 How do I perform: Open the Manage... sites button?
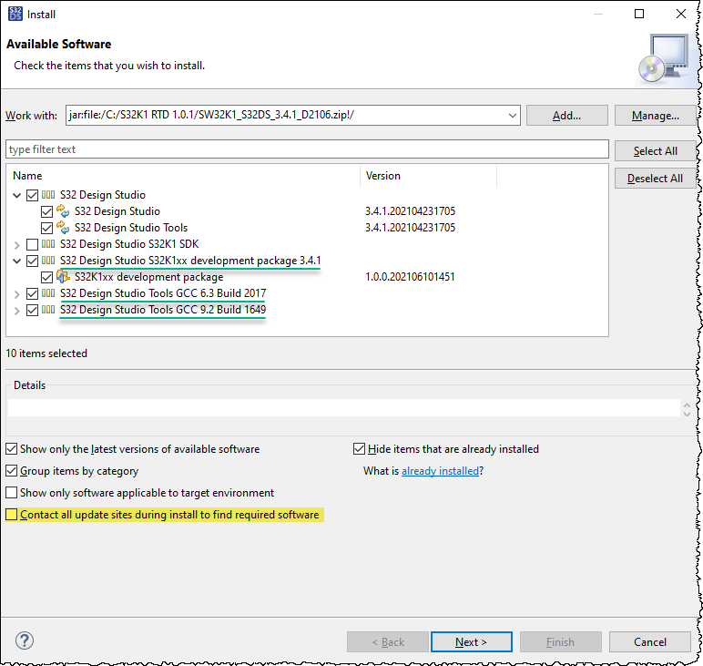(655, 116)
